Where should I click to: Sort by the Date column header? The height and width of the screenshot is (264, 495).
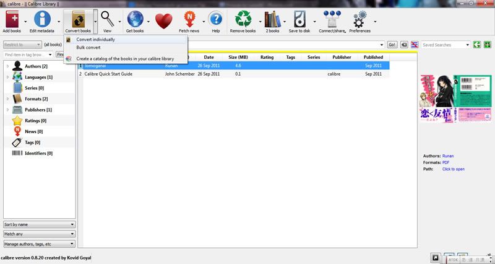[x=209, y=57]
